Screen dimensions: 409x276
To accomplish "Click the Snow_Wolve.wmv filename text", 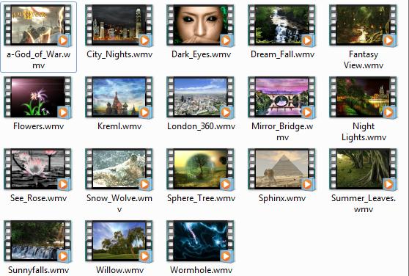I will (x=119, y=203).
